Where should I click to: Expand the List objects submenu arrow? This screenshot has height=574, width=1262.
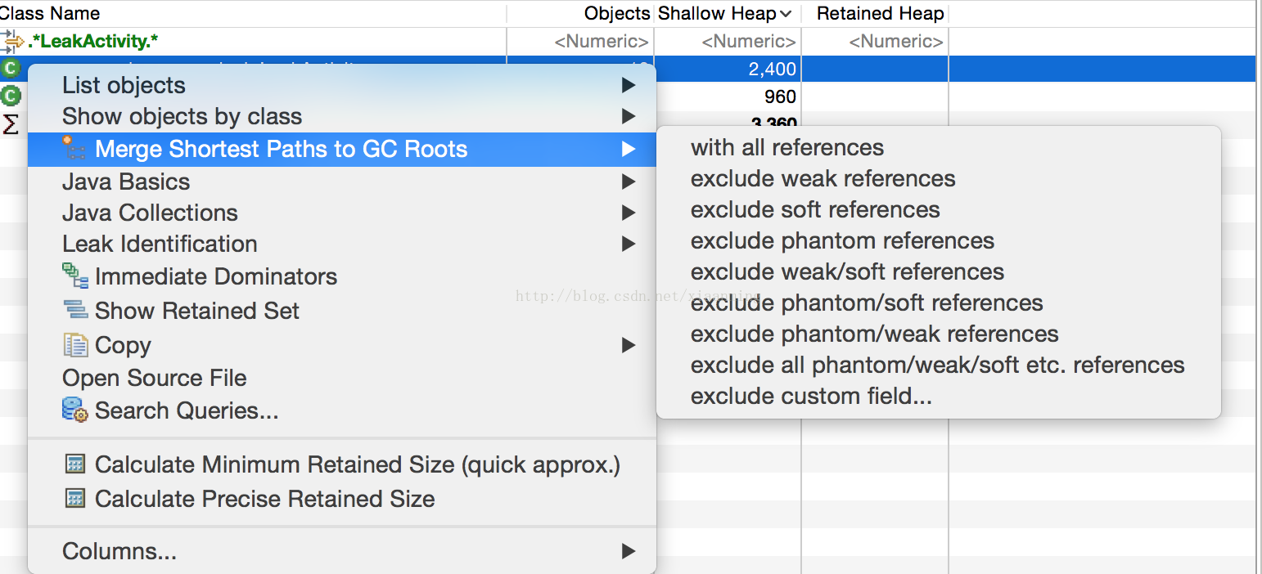click(x=628, y=85)
